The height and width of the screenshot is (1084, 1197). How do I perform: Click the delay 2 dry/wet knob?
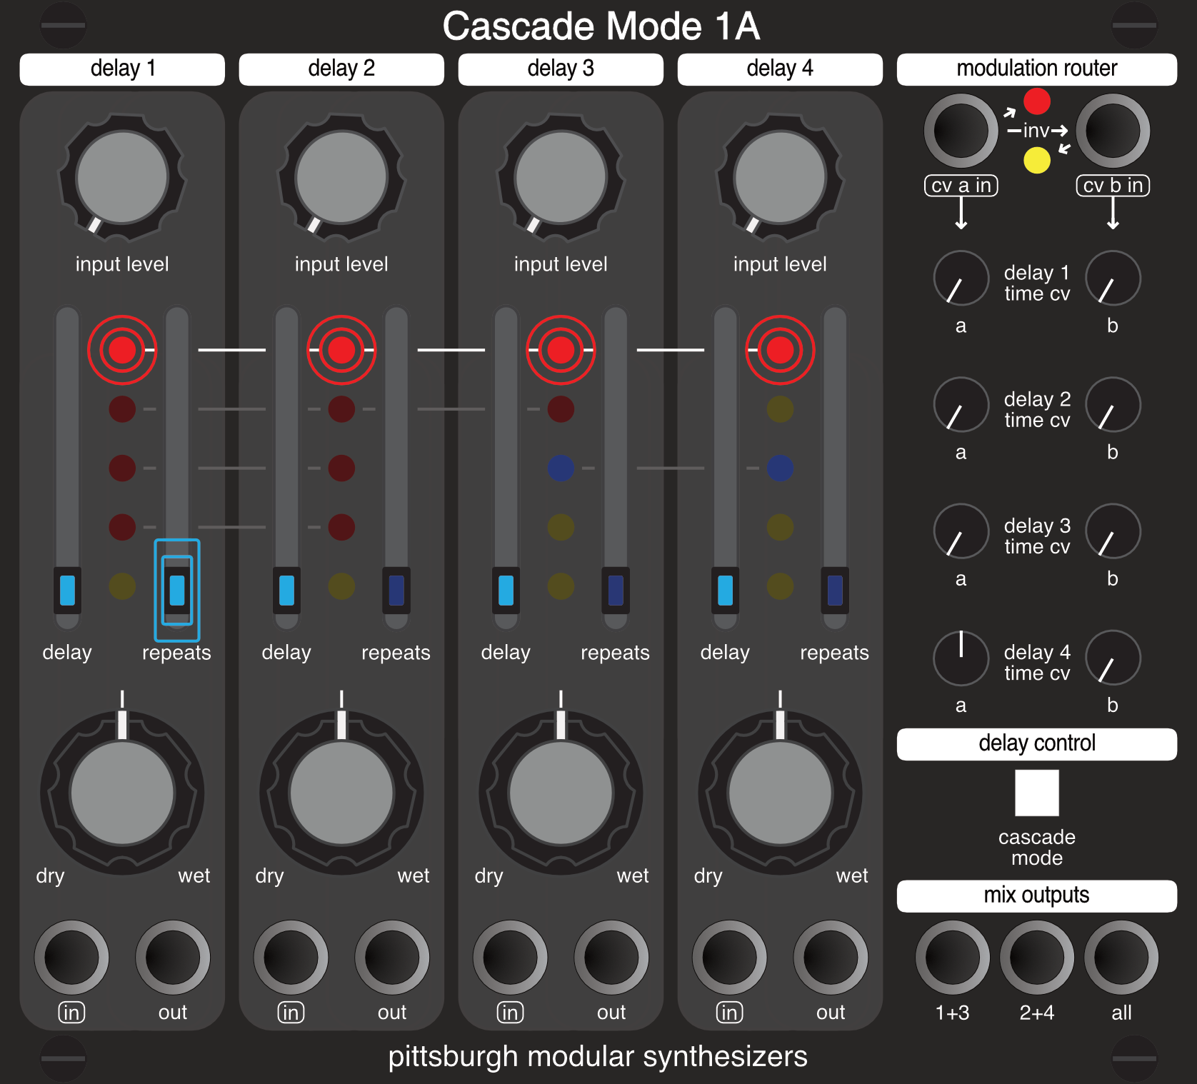pyautogui.click(x=341, y=793)
